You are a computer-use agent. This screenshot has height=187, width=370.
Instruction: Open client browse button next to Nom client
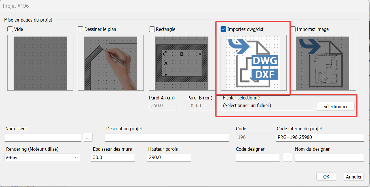88,137
